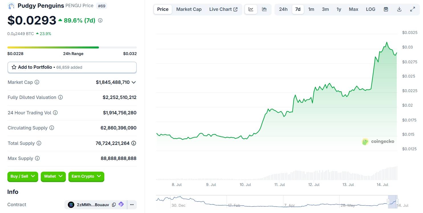Show Circulating Supply info icon
The height and width of the screenshot is (213, 423).
coord(52,128)
